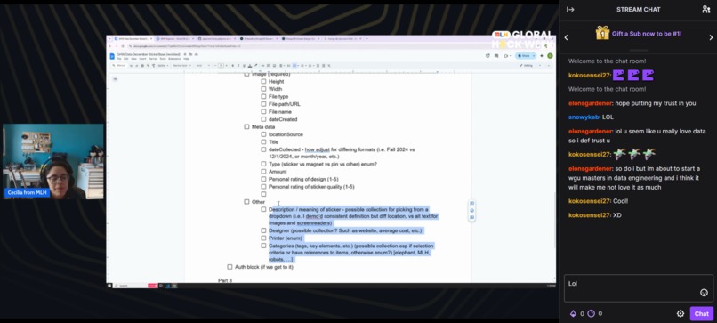Open the Share button dropdown arrow

[534, 56]
